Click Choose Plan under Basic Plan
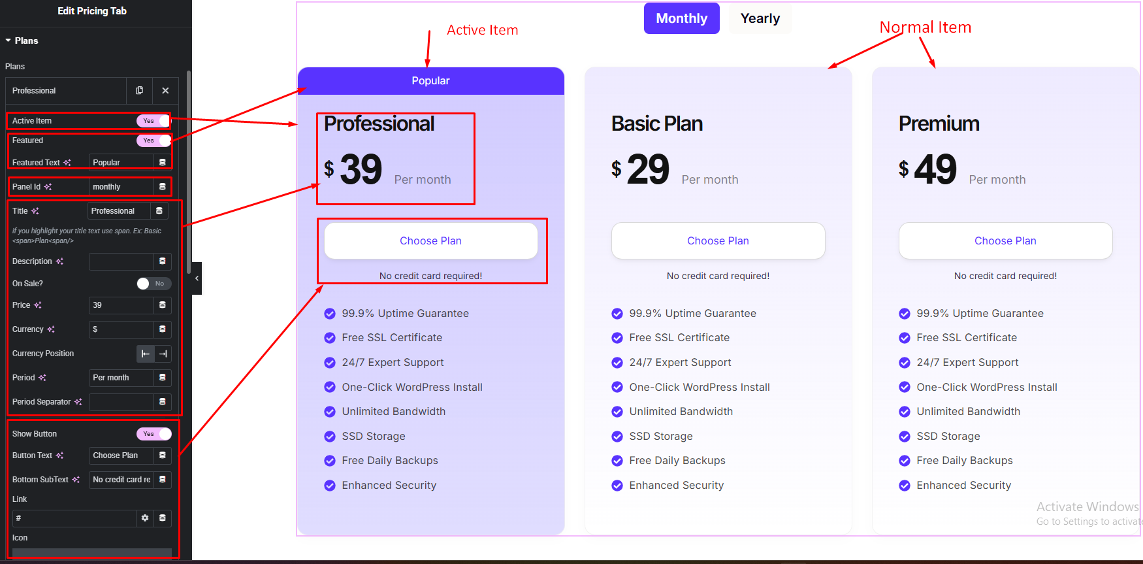 pos(718,241)
